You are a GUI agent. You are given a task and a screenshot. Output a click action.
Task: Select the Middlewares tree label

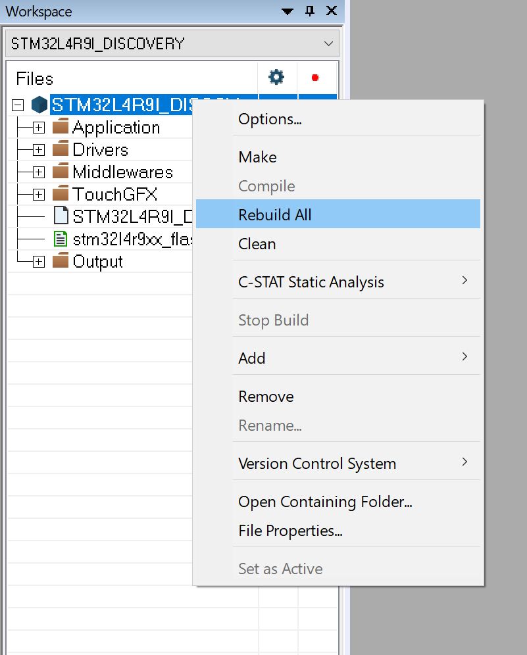click(x=123, y=172)
